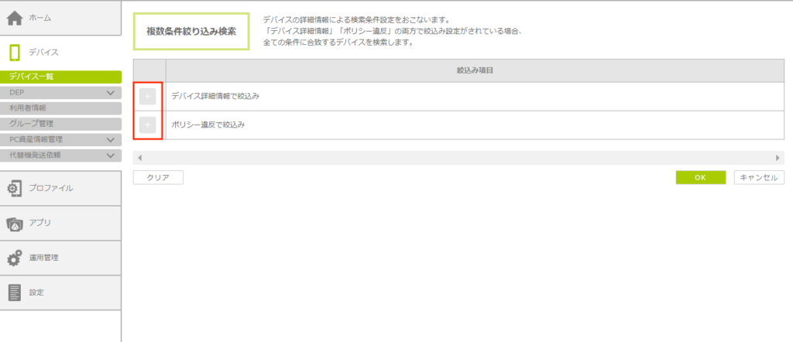The height and width of the screenshot is (342, 793).
Task: Click the Apps icon in sidebar
Action: pos(15,223)
